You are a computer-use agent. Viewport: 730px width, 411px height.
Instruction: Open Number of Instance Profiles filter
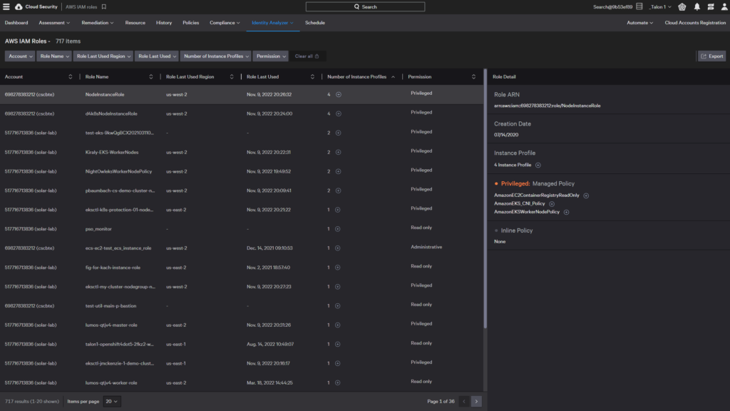(x=215, y=56)
